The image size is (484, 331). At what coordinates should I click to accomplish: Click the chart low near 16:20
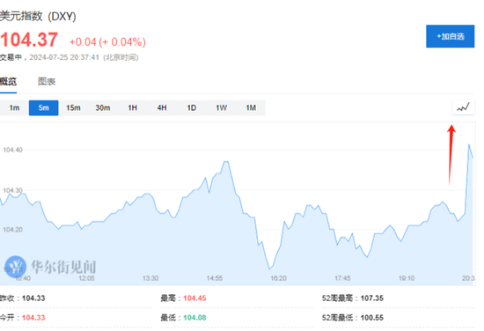tap(270, 268)
